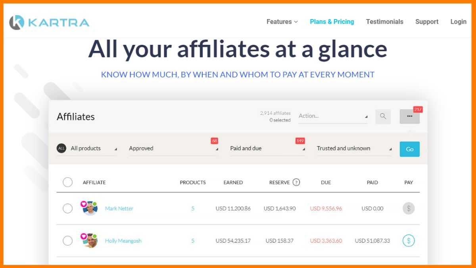The height and width of the screenshot is (268, 476).
Task: Click earned amount USD 54,235.17
Action: 233,241
